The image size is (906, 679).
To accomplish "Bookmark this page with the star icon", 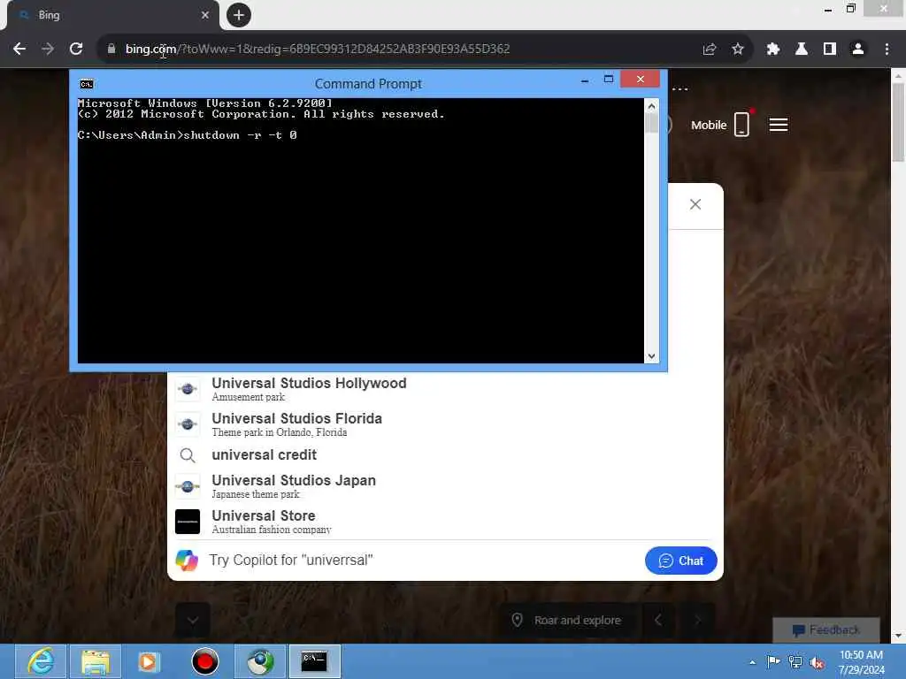I will click(738, 50).
